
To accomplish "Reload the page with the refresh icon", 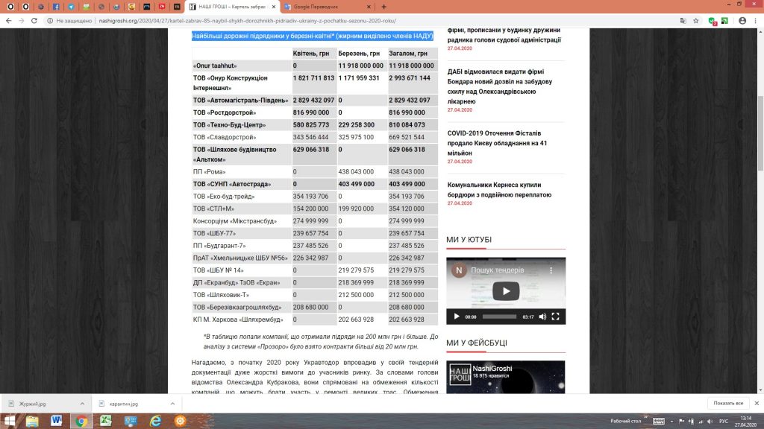I will 34,21.
